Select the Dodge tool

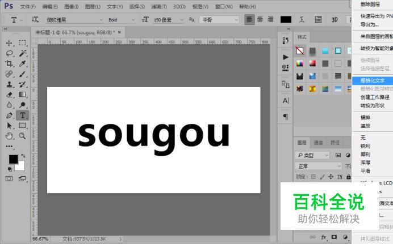click(22, 105)
